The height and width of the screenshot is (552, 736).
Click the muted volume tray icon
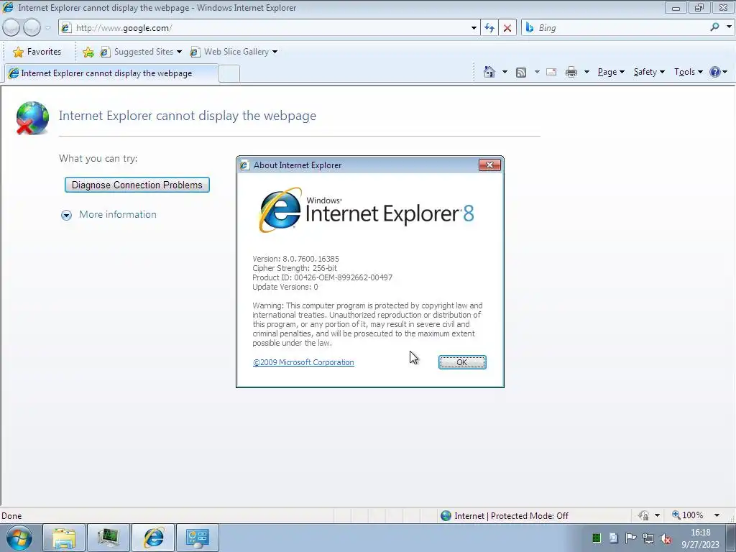[665, 538]
